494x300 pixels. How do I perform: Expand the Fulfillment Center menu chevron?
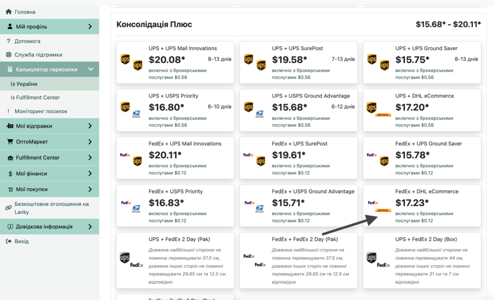point(90,157)
